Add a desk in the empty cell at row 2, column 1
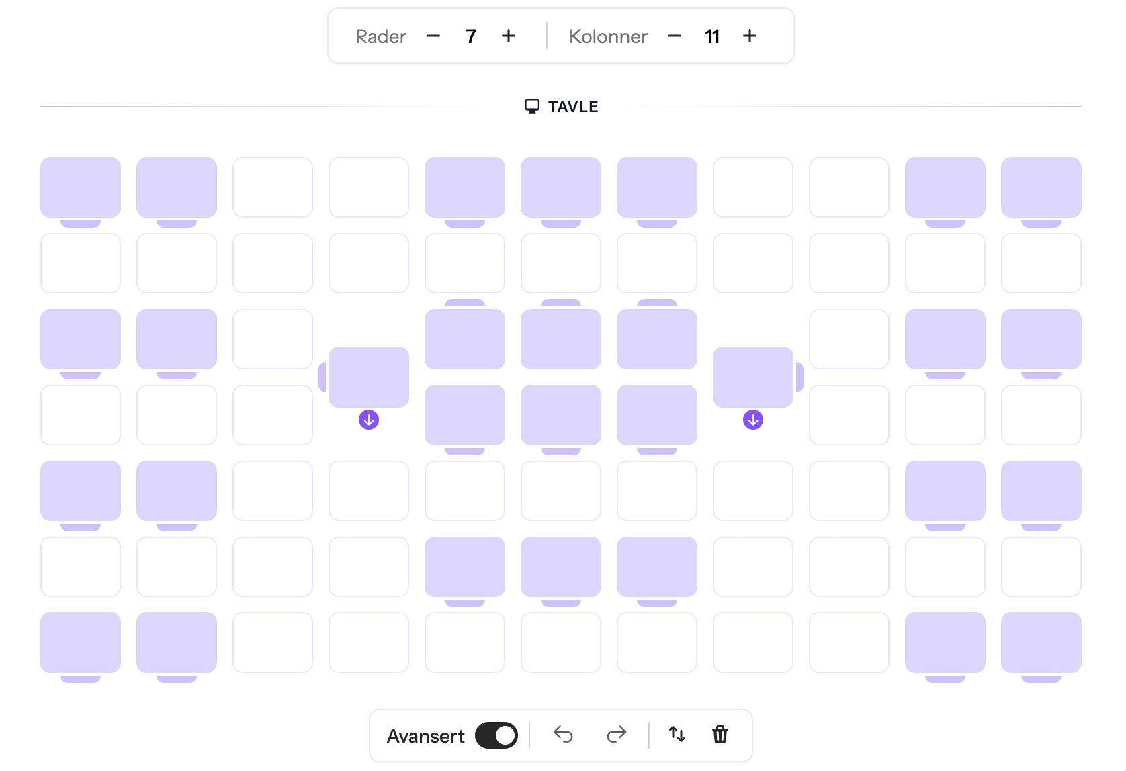 81,263
